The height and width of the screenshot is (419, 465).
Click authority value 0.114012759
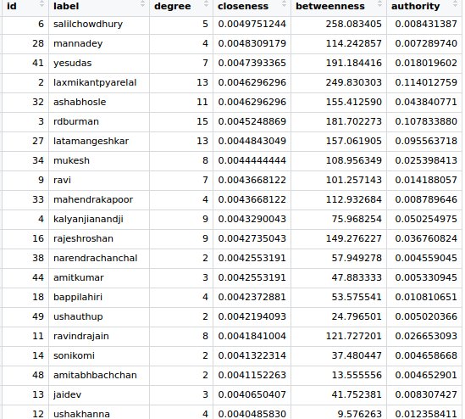pos(426,82)
